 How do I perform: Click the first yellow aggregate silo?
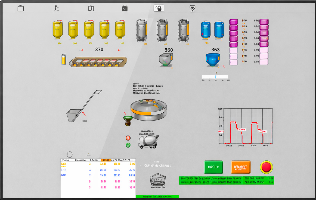pyautogui.click(x=57, y=29)
